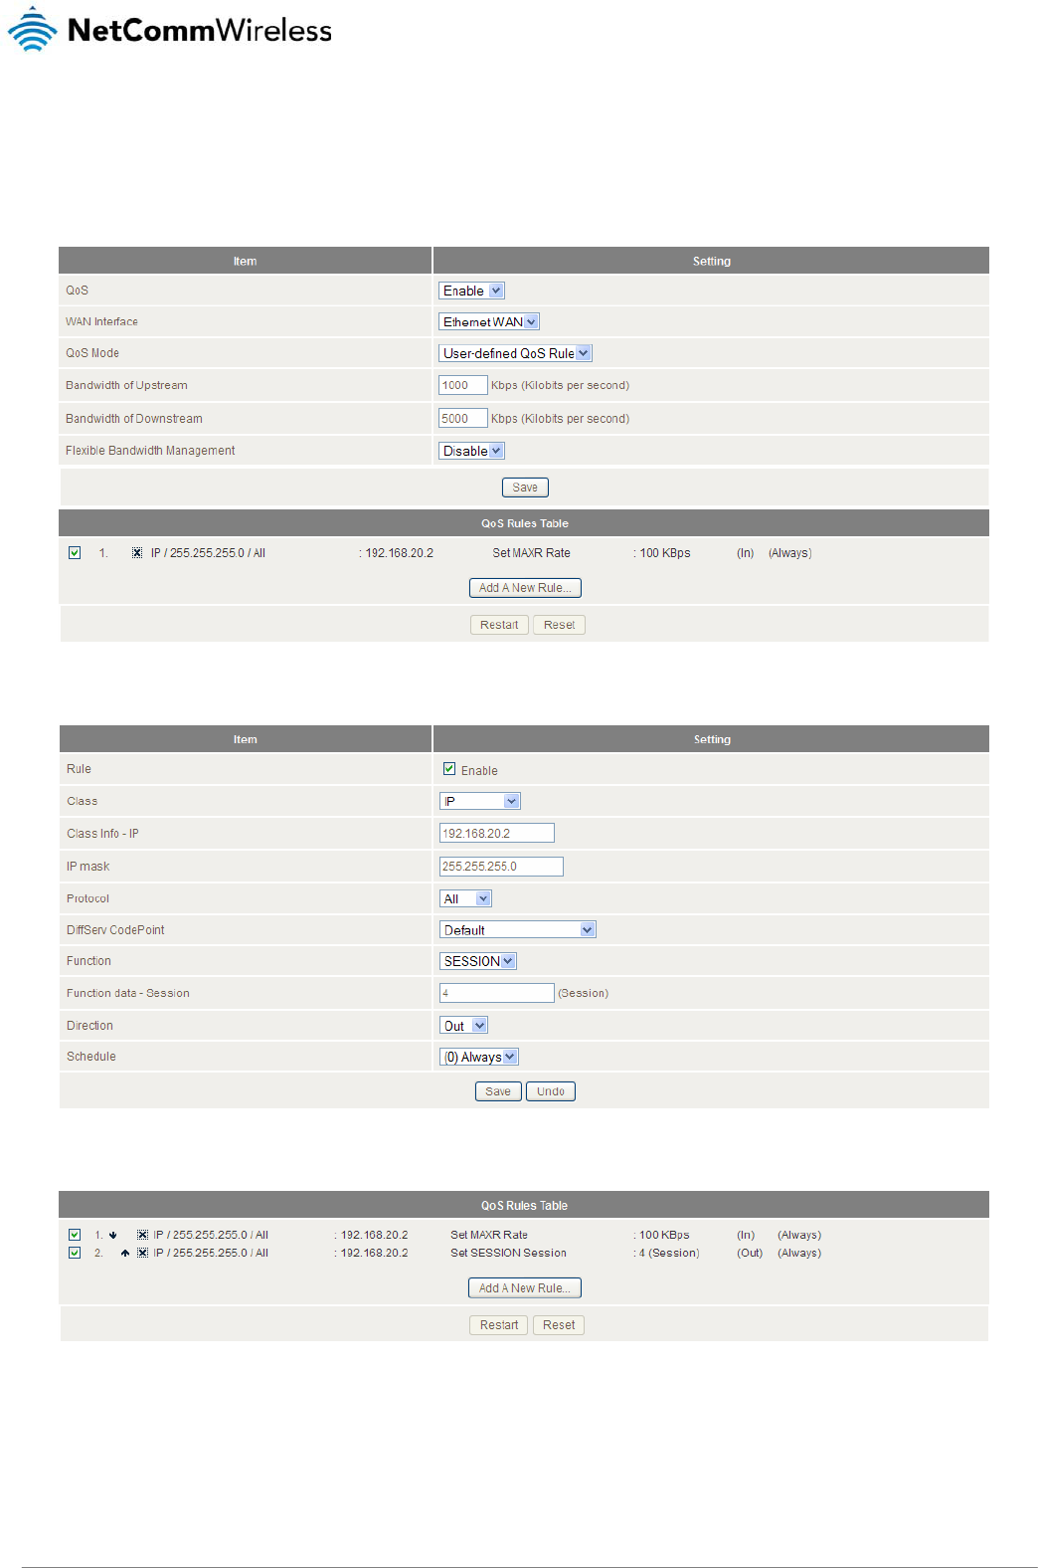Open the Function dropdown showing SESSION
Viewport: 1038px width, 1568px height.
[478, 961]
